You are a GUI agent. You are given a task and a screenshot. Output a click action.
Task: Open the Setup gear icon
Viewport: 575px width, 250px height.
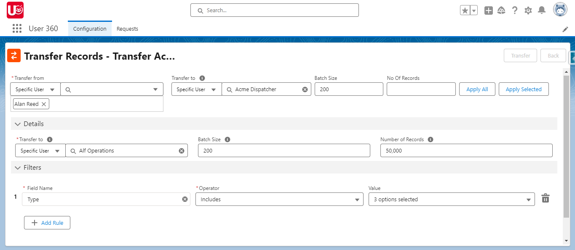[528, 11]
